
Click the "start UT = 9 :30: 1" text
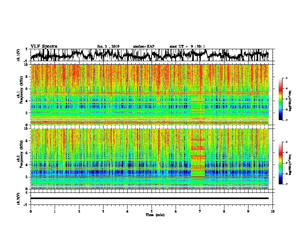click(187, 46)
